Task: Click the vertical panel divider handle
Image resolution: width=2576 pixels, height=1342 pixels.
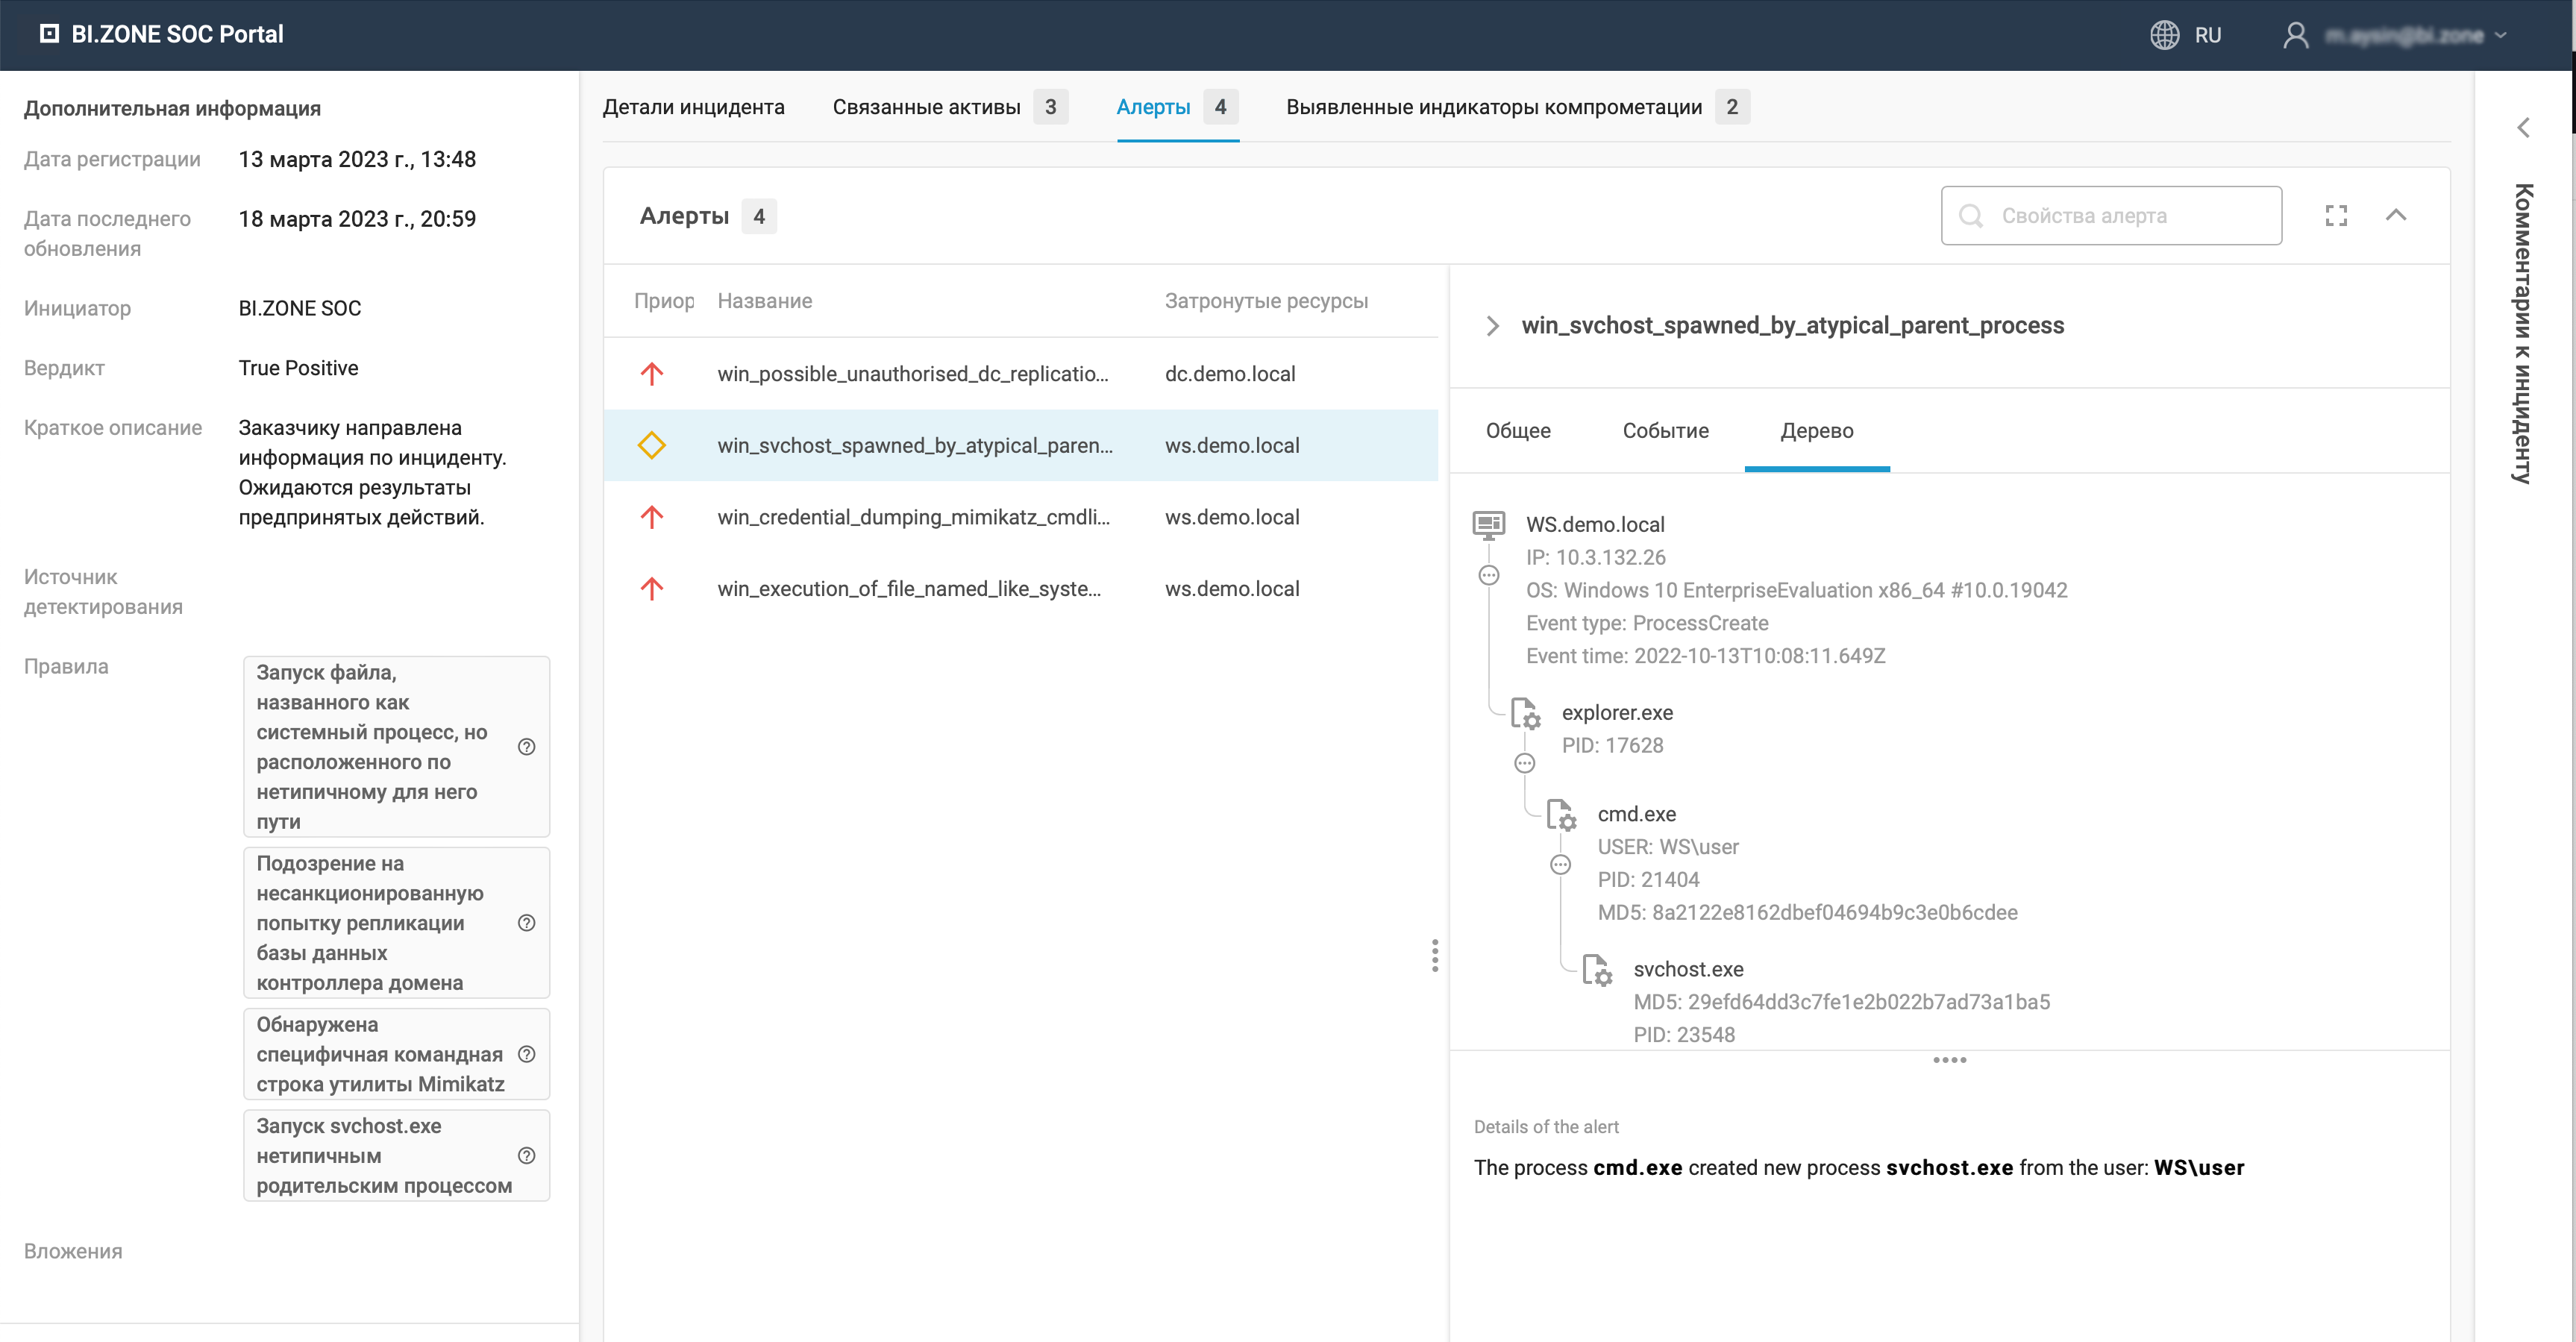Action: tap(1435, 956)
